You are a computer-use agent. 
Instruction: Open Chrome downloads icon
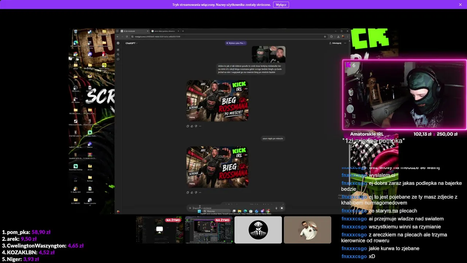click(x=338, y=37)
